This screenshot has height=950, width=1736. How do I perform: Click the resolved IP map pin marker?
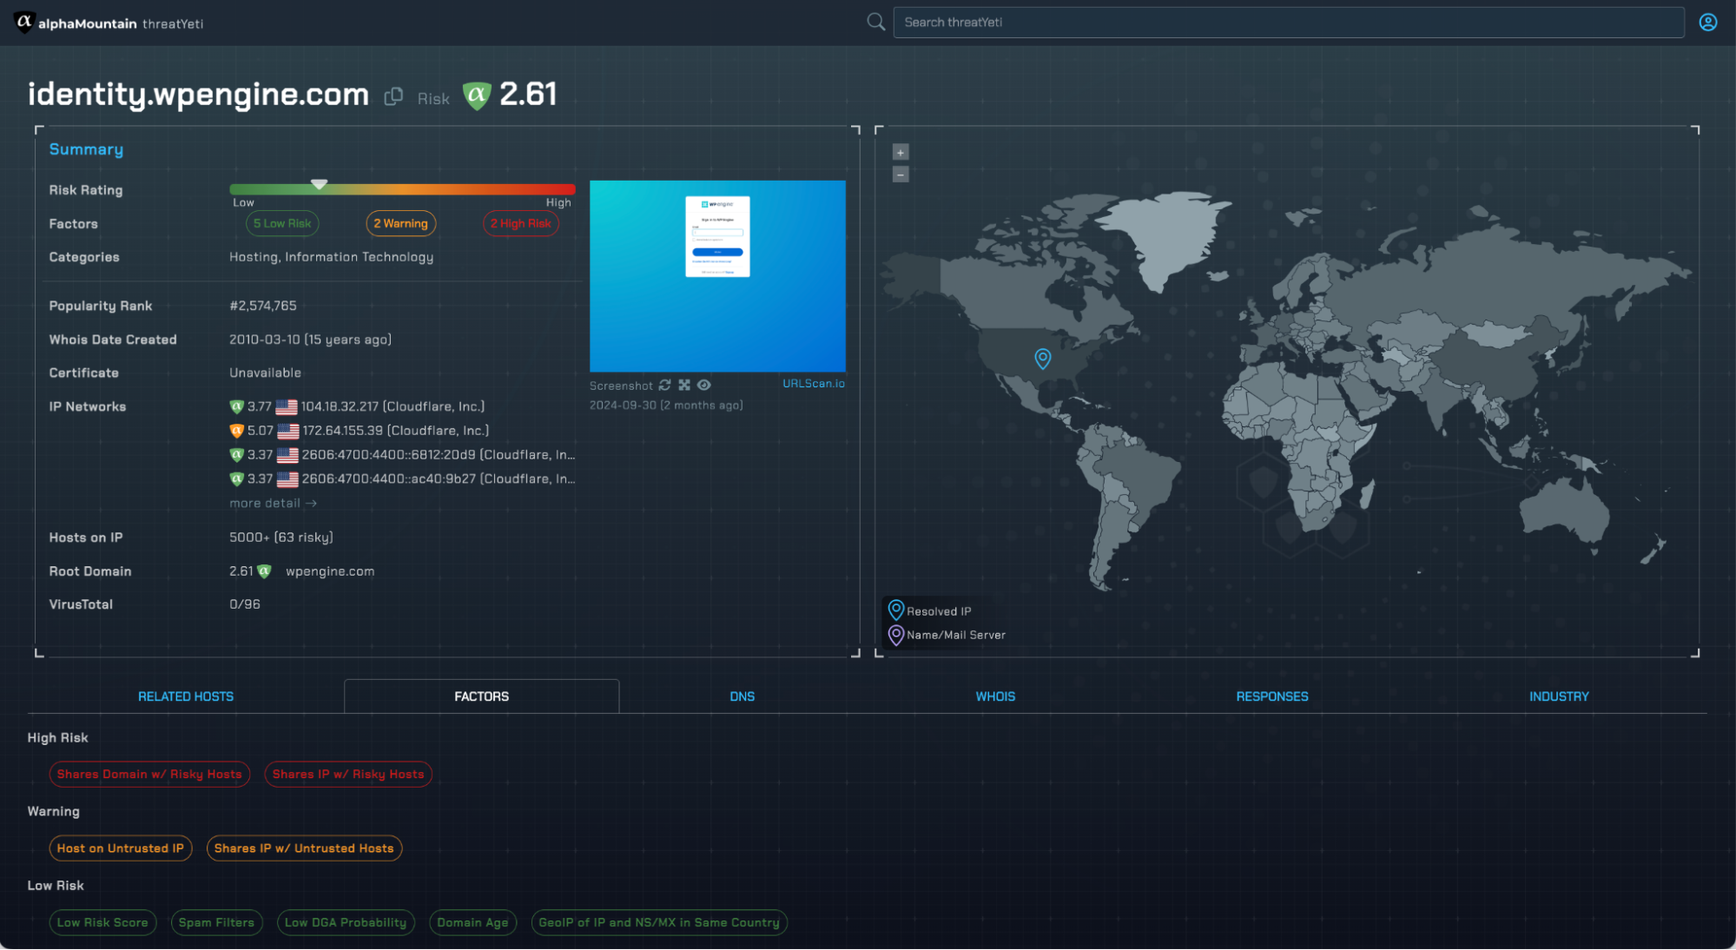click(1043, 358)
